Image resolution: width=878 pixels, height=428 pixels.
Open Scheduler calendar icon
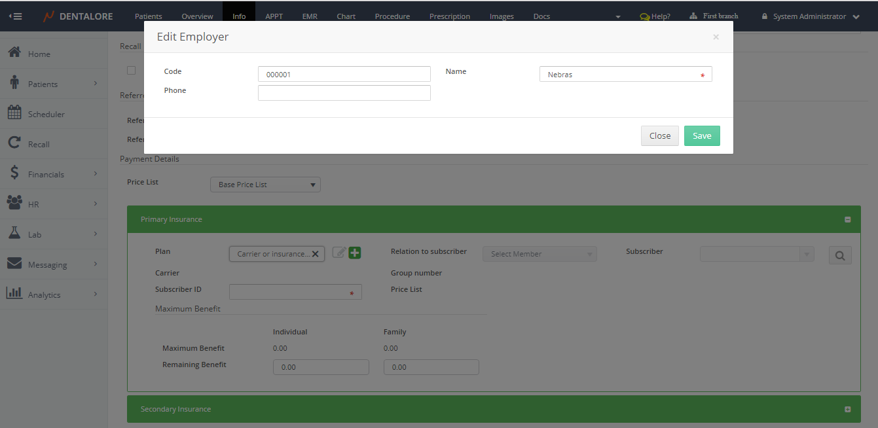[x=14, y=113]
